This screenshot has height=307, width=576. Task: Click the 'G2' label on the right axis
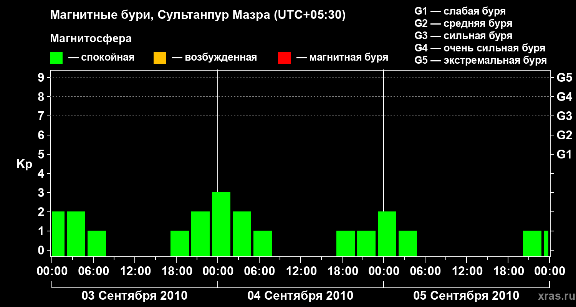[x=564, y=135]
